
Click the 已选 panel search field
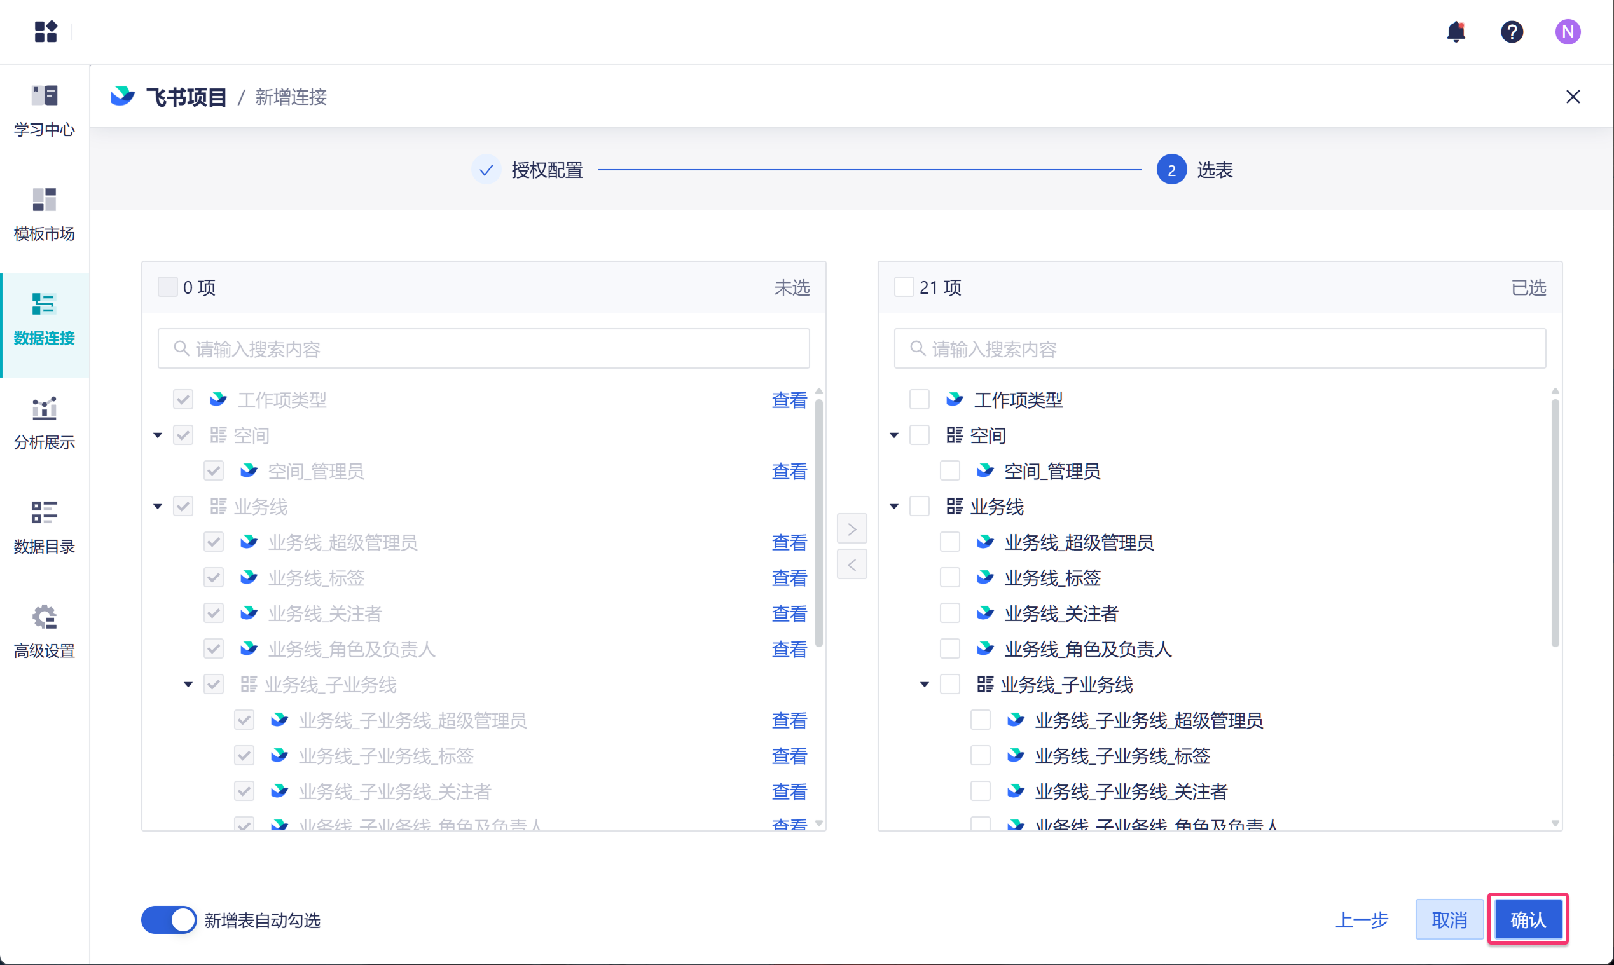(1219, 349)
